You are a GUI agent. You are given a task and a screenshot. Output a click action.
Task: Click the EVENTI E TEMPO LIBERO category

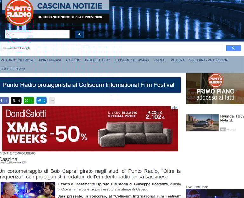pyautogui.click(x=18, y=153)
